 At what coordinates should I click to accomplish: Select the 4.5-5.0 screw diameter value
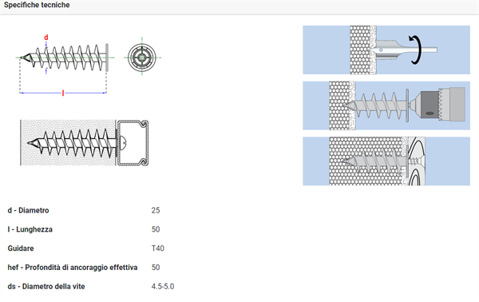163,286
